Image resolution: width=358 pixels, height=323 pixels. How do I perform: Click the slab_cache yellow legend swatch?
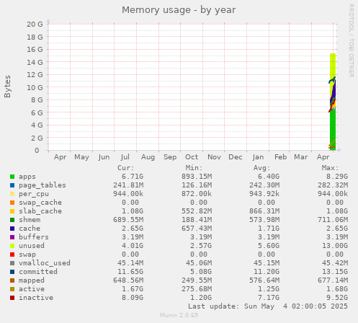pos(12,211)
